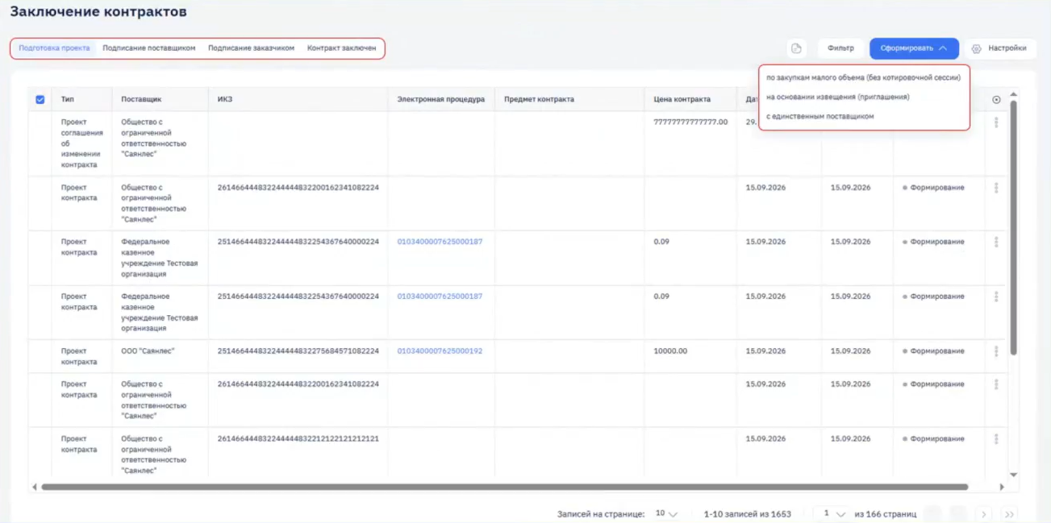Image resolution: width=1051 pixels, height=523 pixels.
Task: Click the horizontal scrollbar right arrow
Action: pyautogui.click(x=1002, y=487)
